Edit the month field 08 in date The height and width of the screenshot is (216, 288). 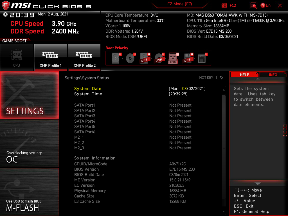[184, 89]
